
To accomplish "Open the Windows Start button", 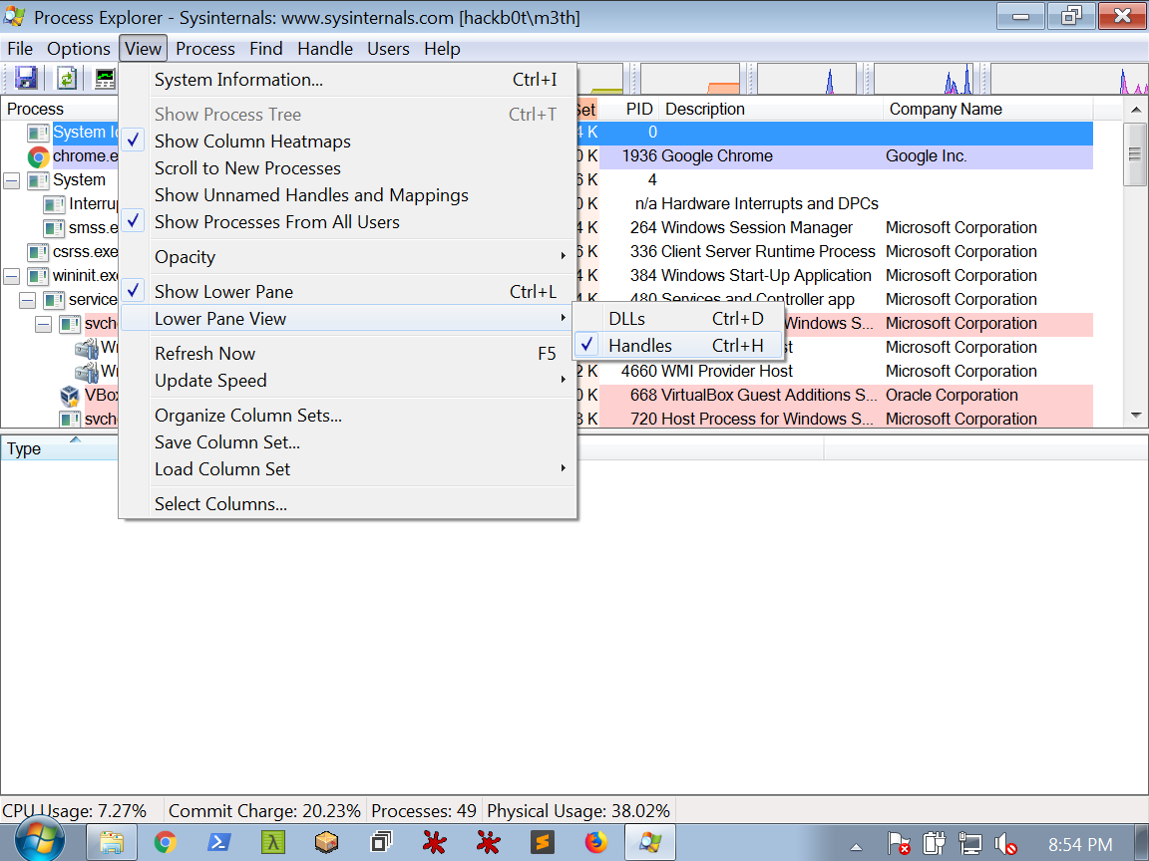I will point(39,842).
